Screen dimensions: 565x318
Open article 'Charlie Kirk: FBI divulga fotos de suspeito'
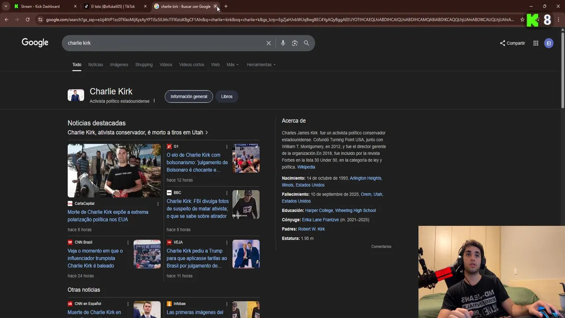[x=197, y=208]
